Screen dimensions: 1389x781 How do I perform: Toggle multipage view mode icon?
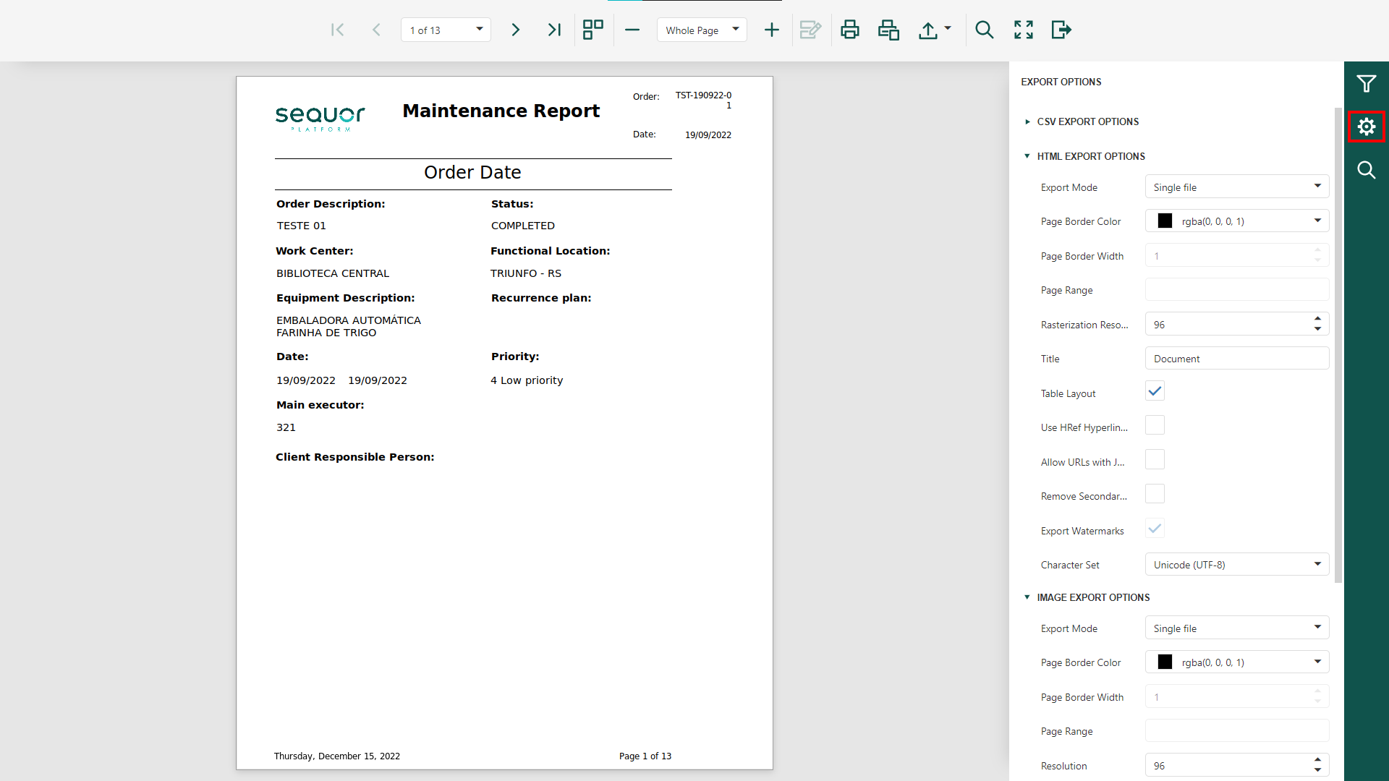click(x=593, y=30)
